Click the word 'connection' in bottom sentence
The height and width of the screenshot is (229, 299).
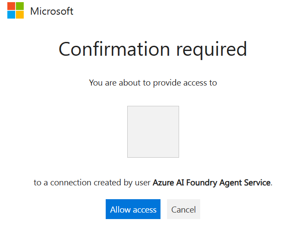coord(71,183)
